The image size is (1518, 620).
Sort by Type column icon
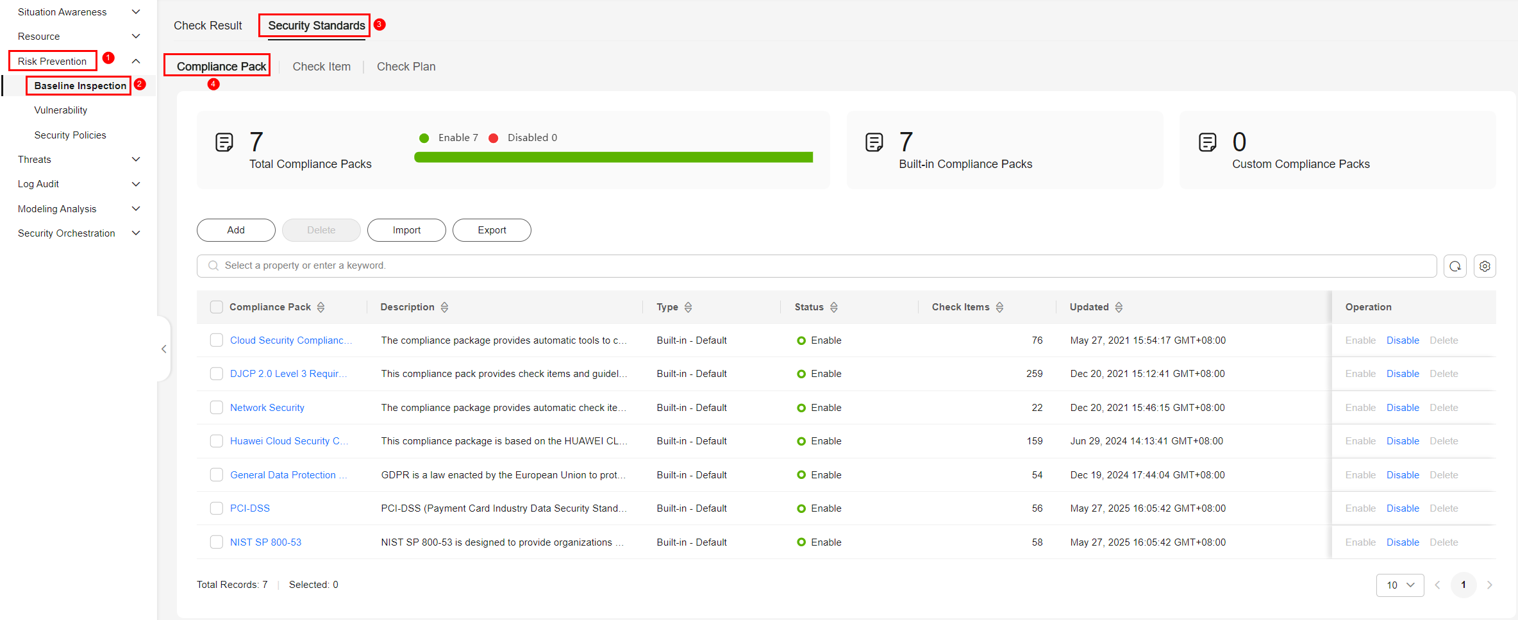click(688, 307)
